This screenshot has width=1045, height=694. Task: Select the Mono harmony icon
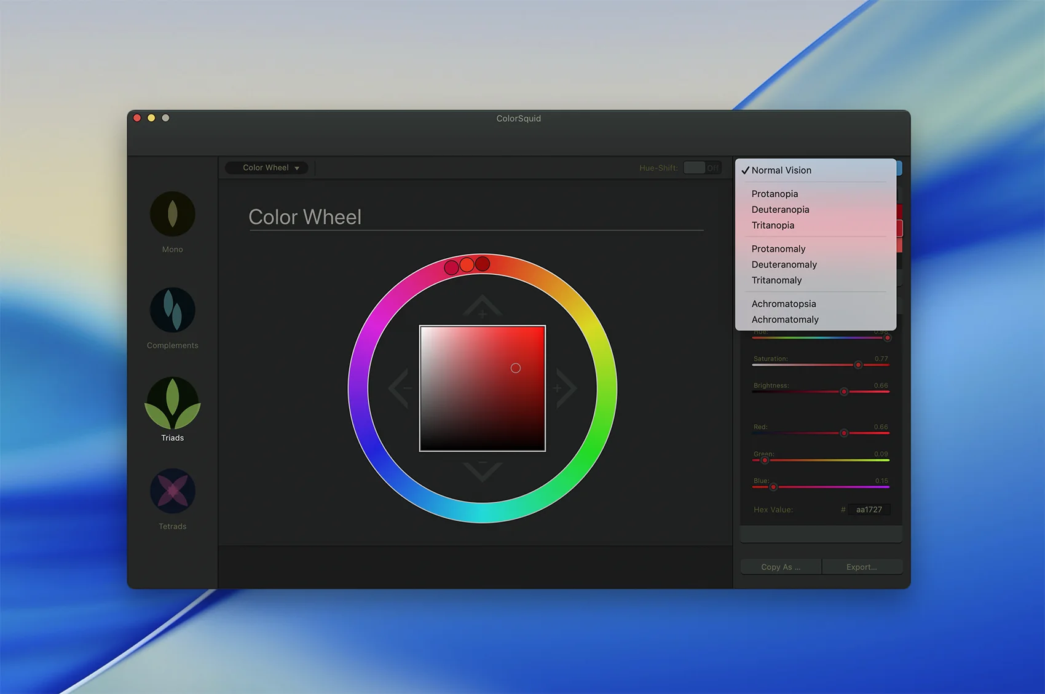[173, 214]
